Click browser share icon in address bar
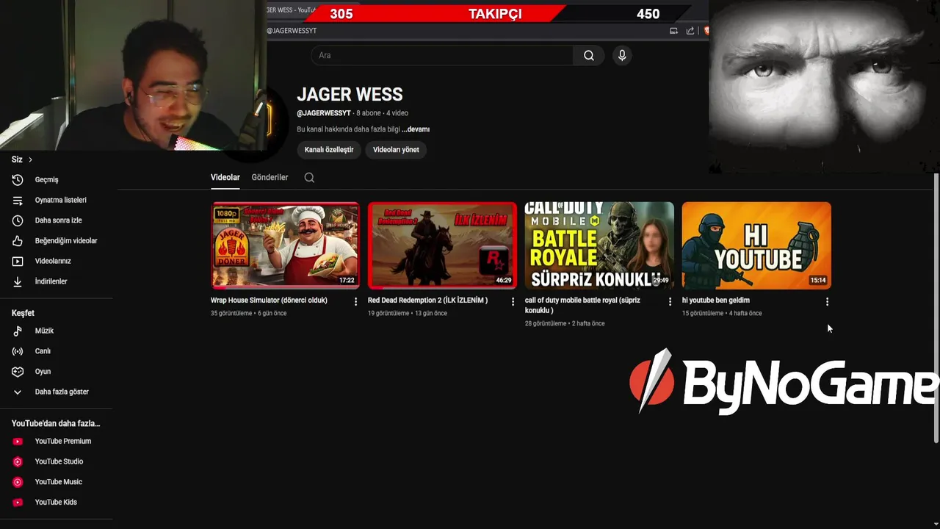940x529 pixels. click(690, 31)
